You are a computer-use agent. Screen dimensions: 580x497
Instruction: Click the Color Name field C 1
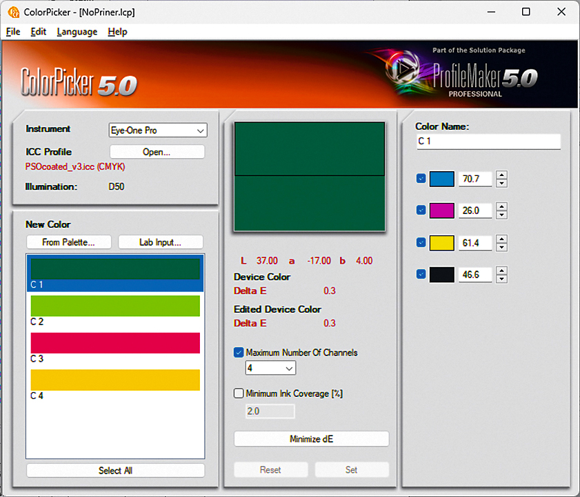488,142
